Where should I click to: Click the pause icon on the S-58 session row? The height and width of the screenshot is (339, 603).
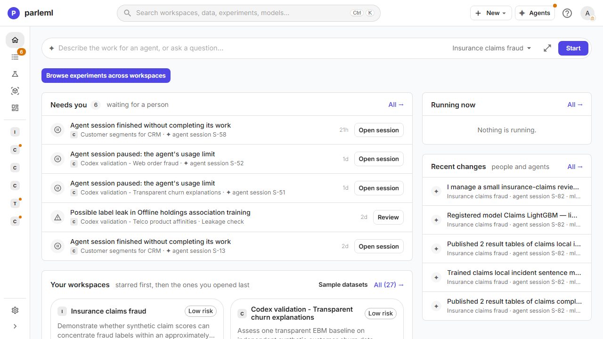pyautogui.click(x=57, y=130)
